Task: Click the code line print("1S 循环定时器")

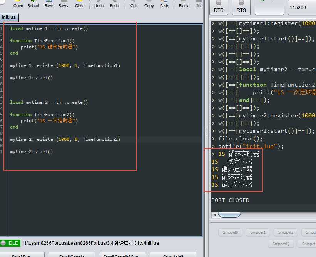Action: 49,47
